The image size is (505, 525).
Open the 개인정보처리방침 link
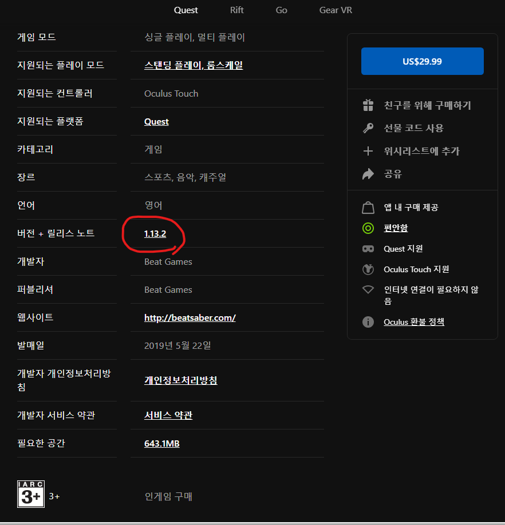(180, 380)
